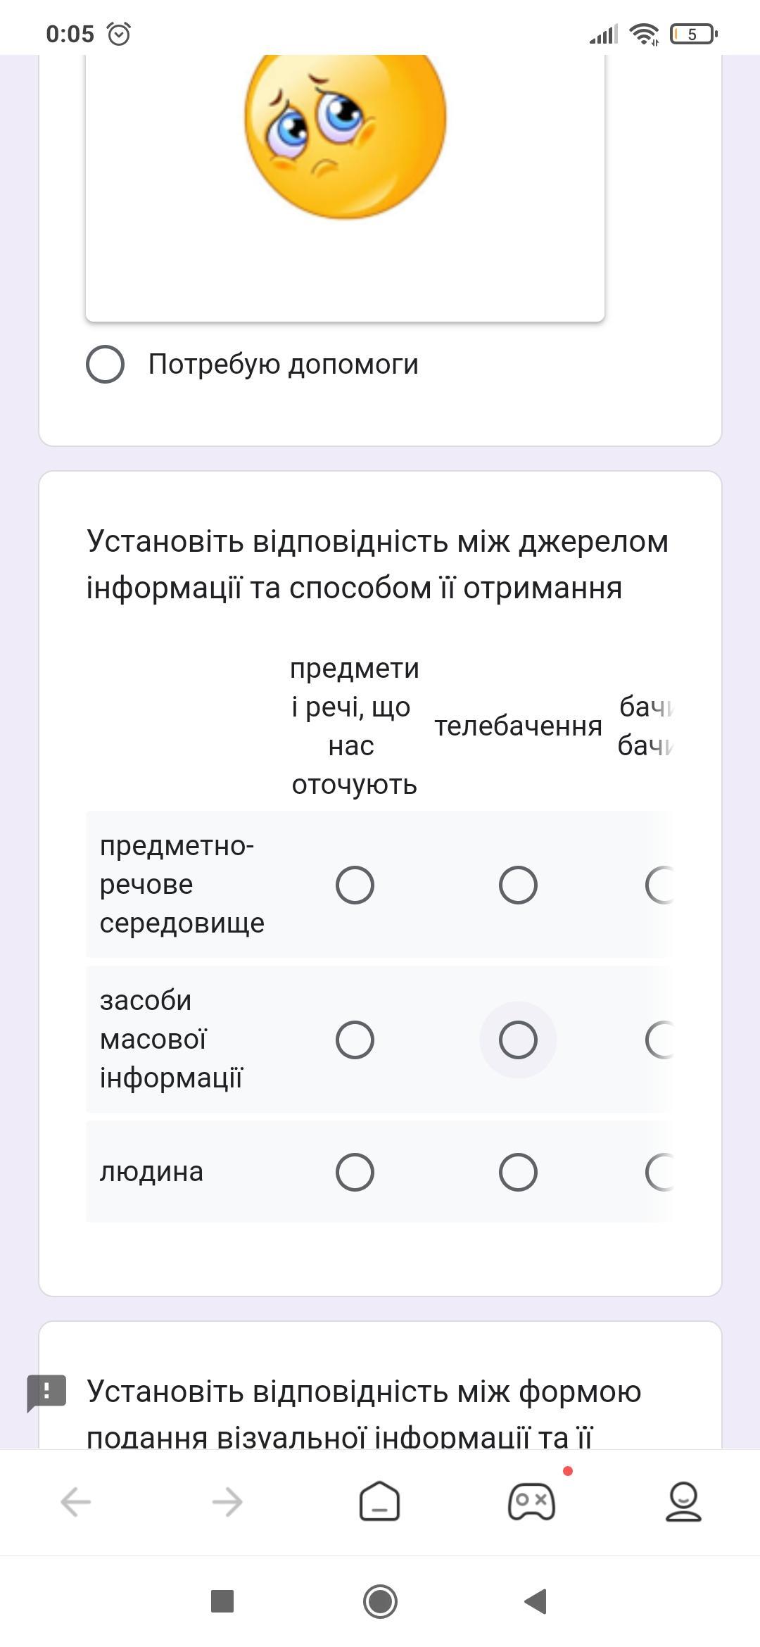Tap the sad emoji image
The height and width of the screenshot is (1647, 760).
346,134
